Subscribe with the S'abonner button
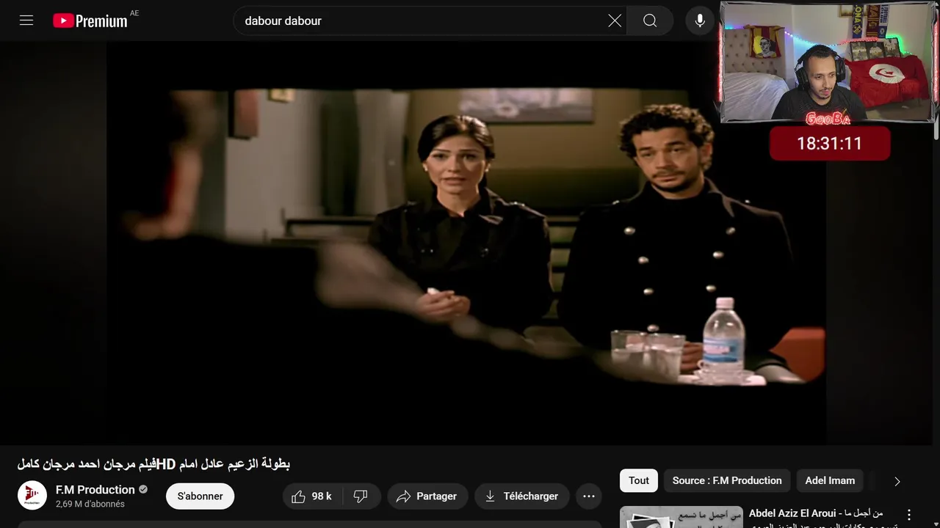The height and width of the screenshot is (528, 940). pos(200,496)
